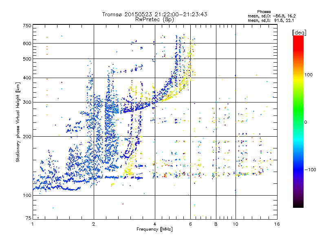Click the 'Frequency [MHz]' axis label
The image size is (326, 244).
pyautogui.click(x=154, y=229)
